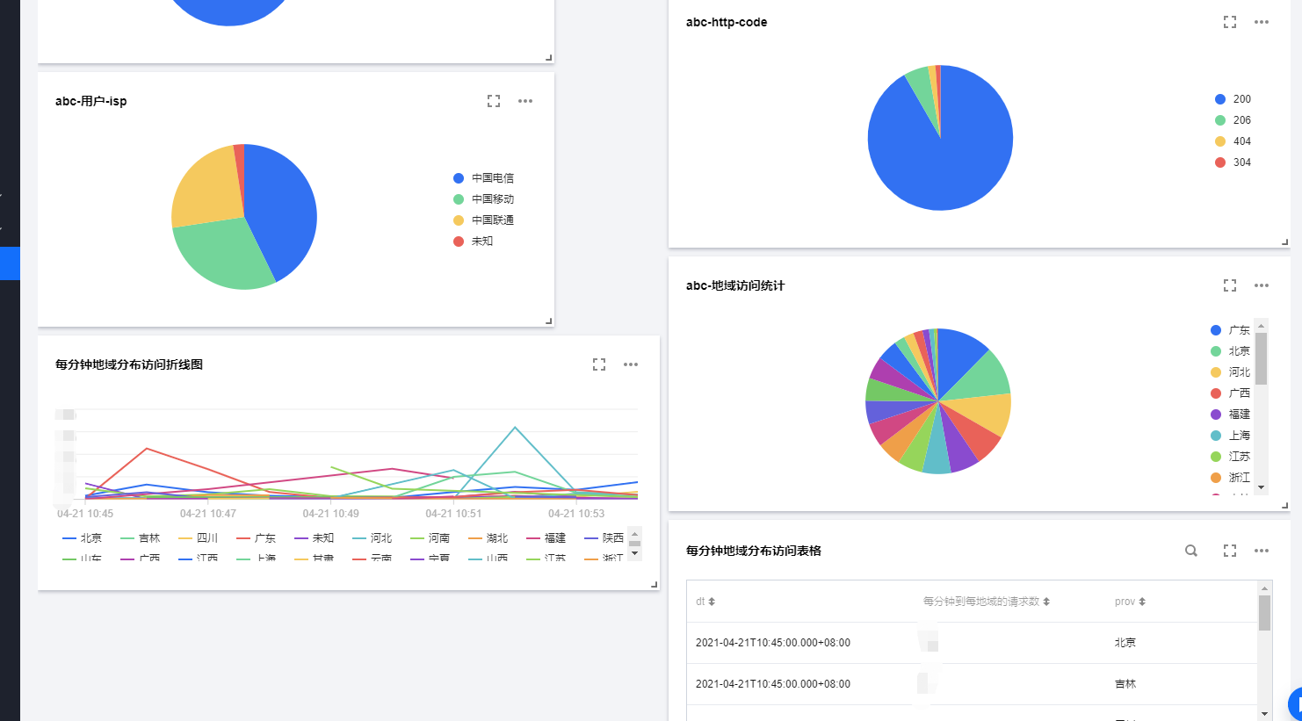Image resolution: width=1302 pixels, height=721 pixels.
Task: Toggle 浙江 legend in 地域访问统计 pie chart
Action: coord(1230,478)
